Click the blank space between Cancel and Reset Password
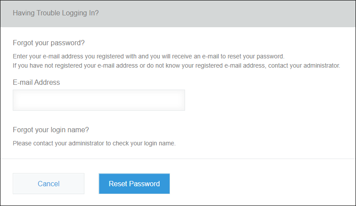This screenshot has width=356, height=206. (x=91, y=184)
